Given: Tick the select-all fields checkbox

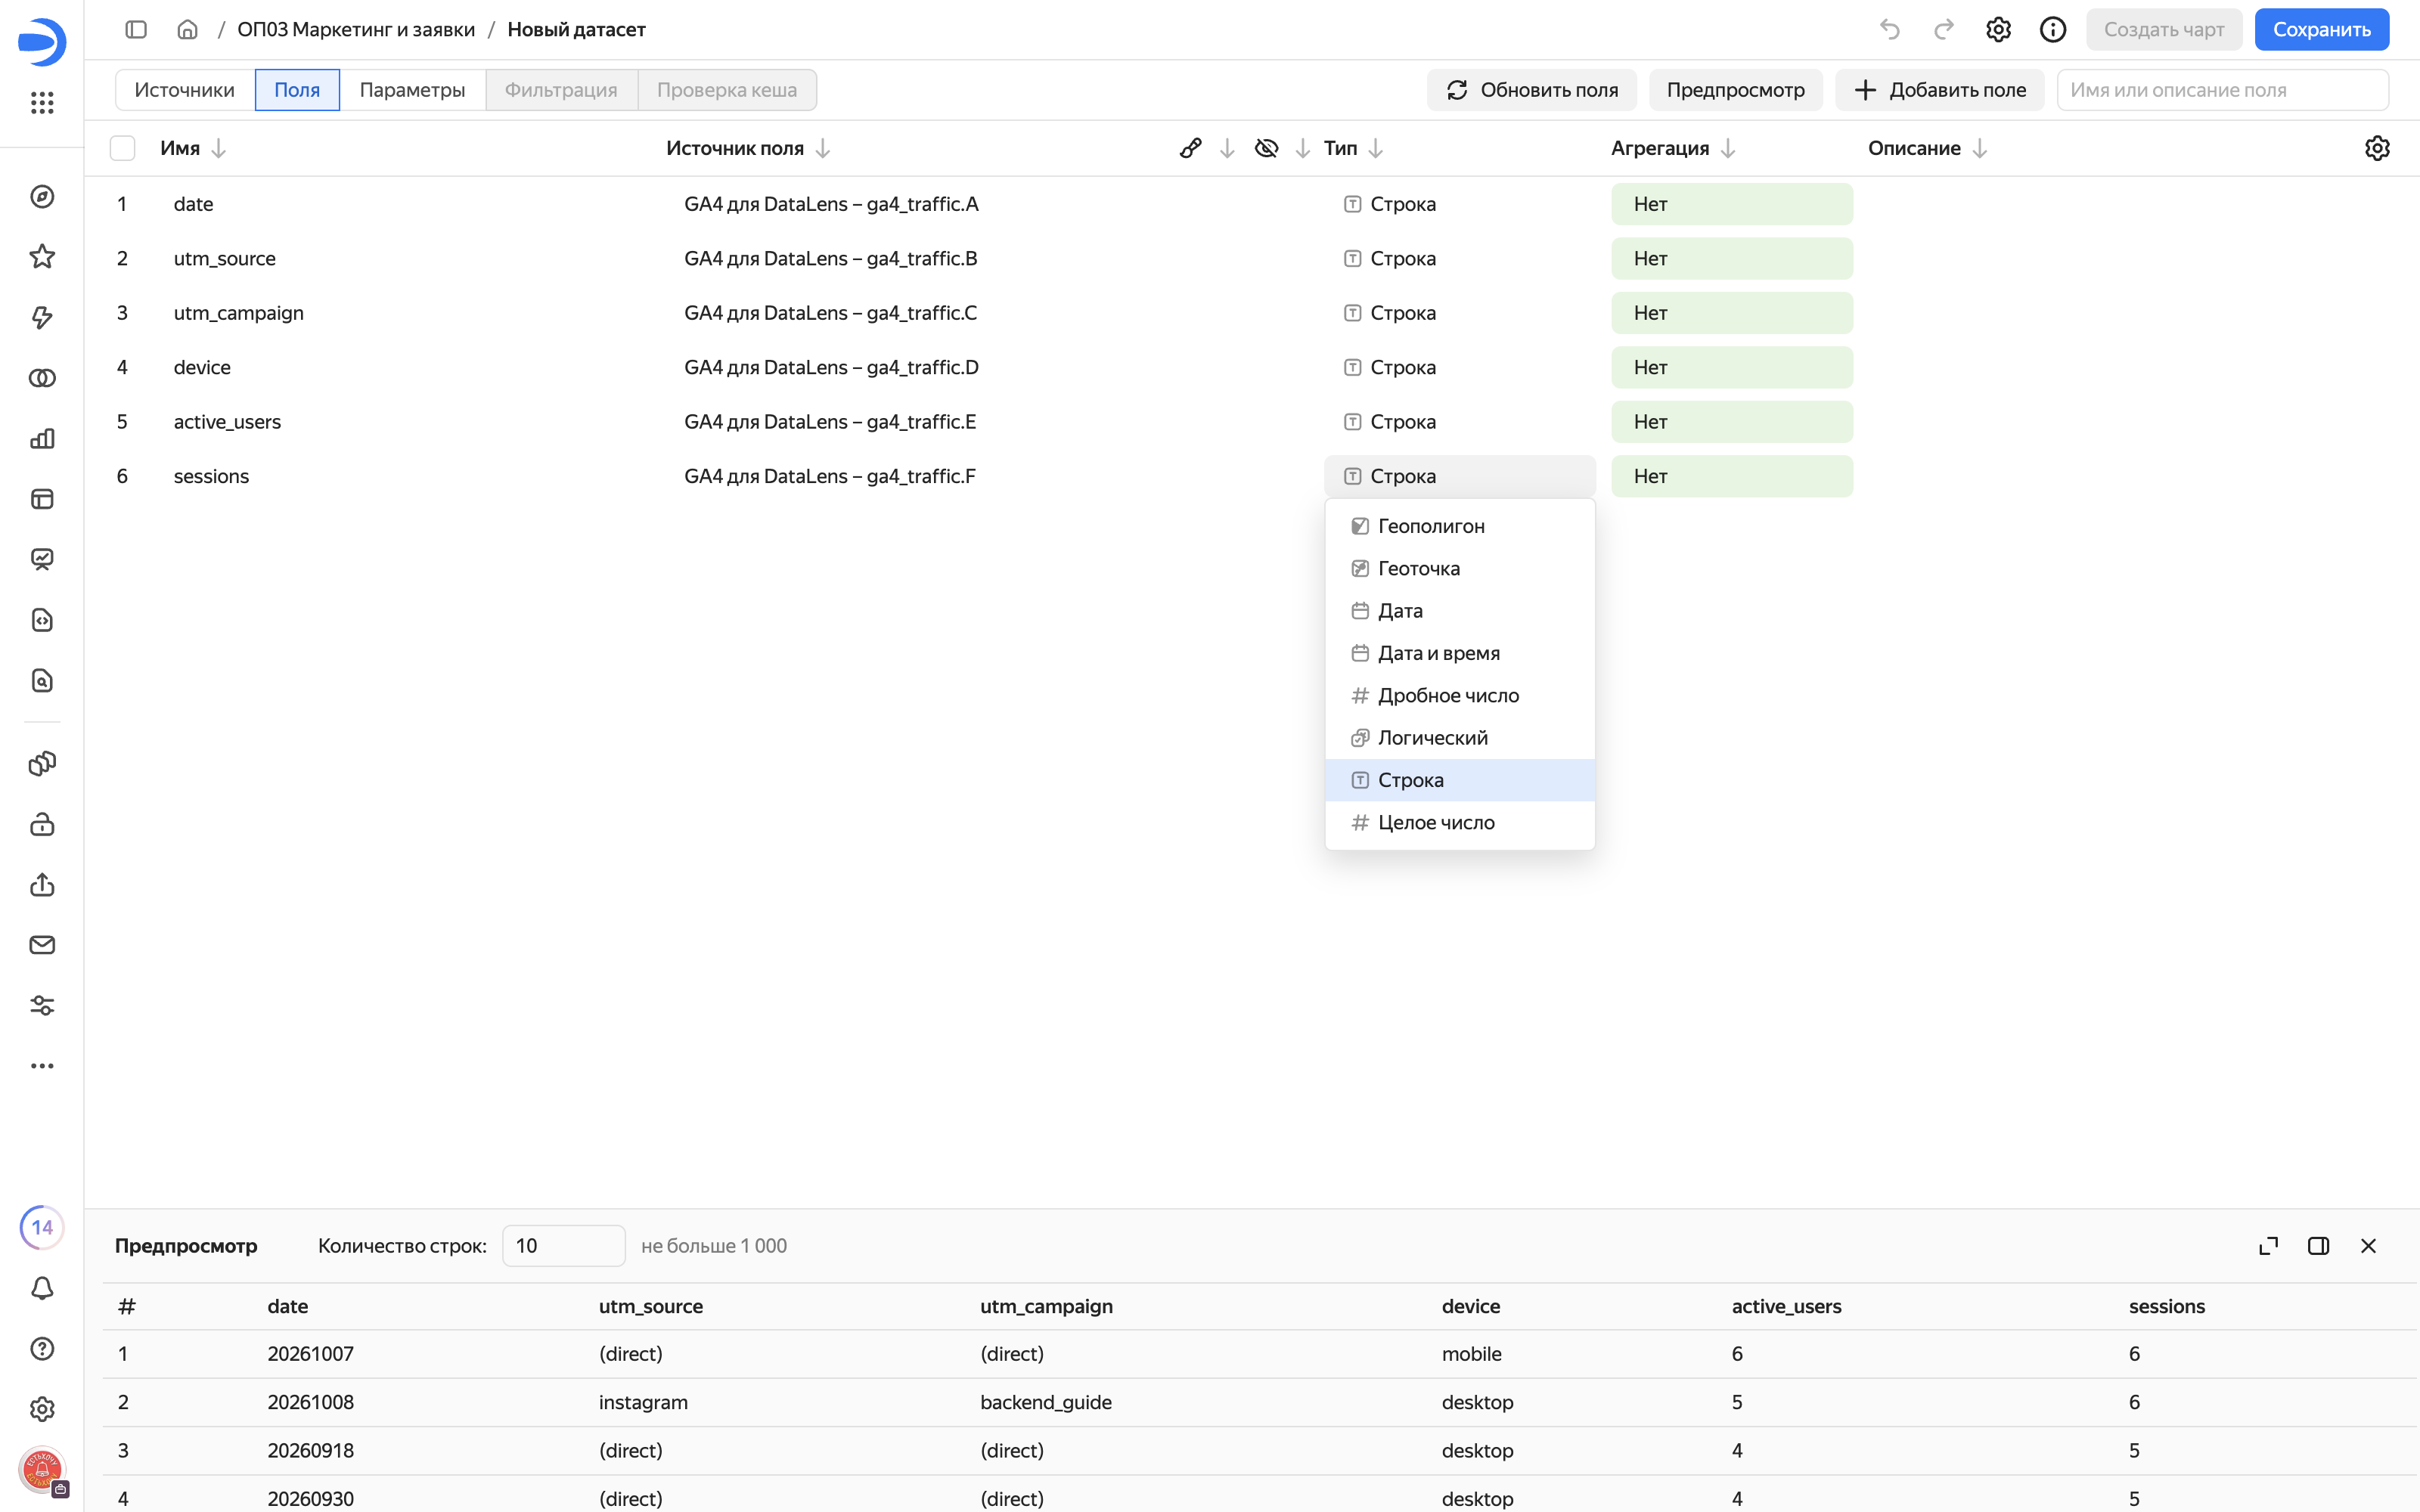Looking at the screenshot, I should click(122, 148).
